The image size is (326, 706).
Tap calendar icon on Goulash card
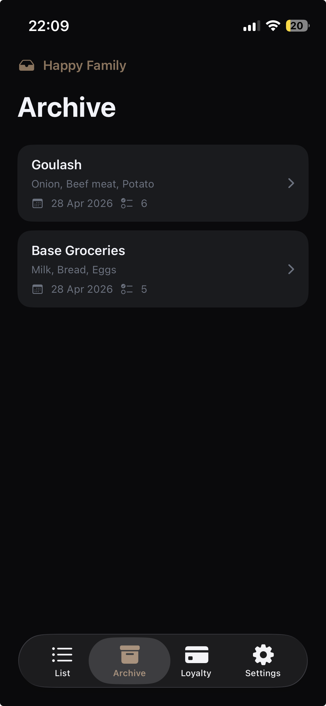pos(38,203)
